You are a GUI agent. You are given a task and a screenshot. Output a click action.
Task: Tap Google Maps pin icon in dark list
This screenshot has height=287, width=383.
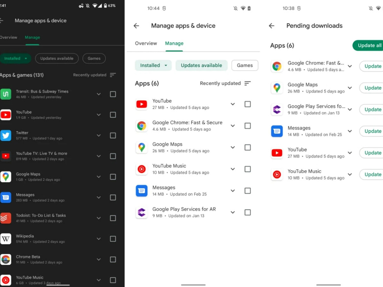(5, 177)
